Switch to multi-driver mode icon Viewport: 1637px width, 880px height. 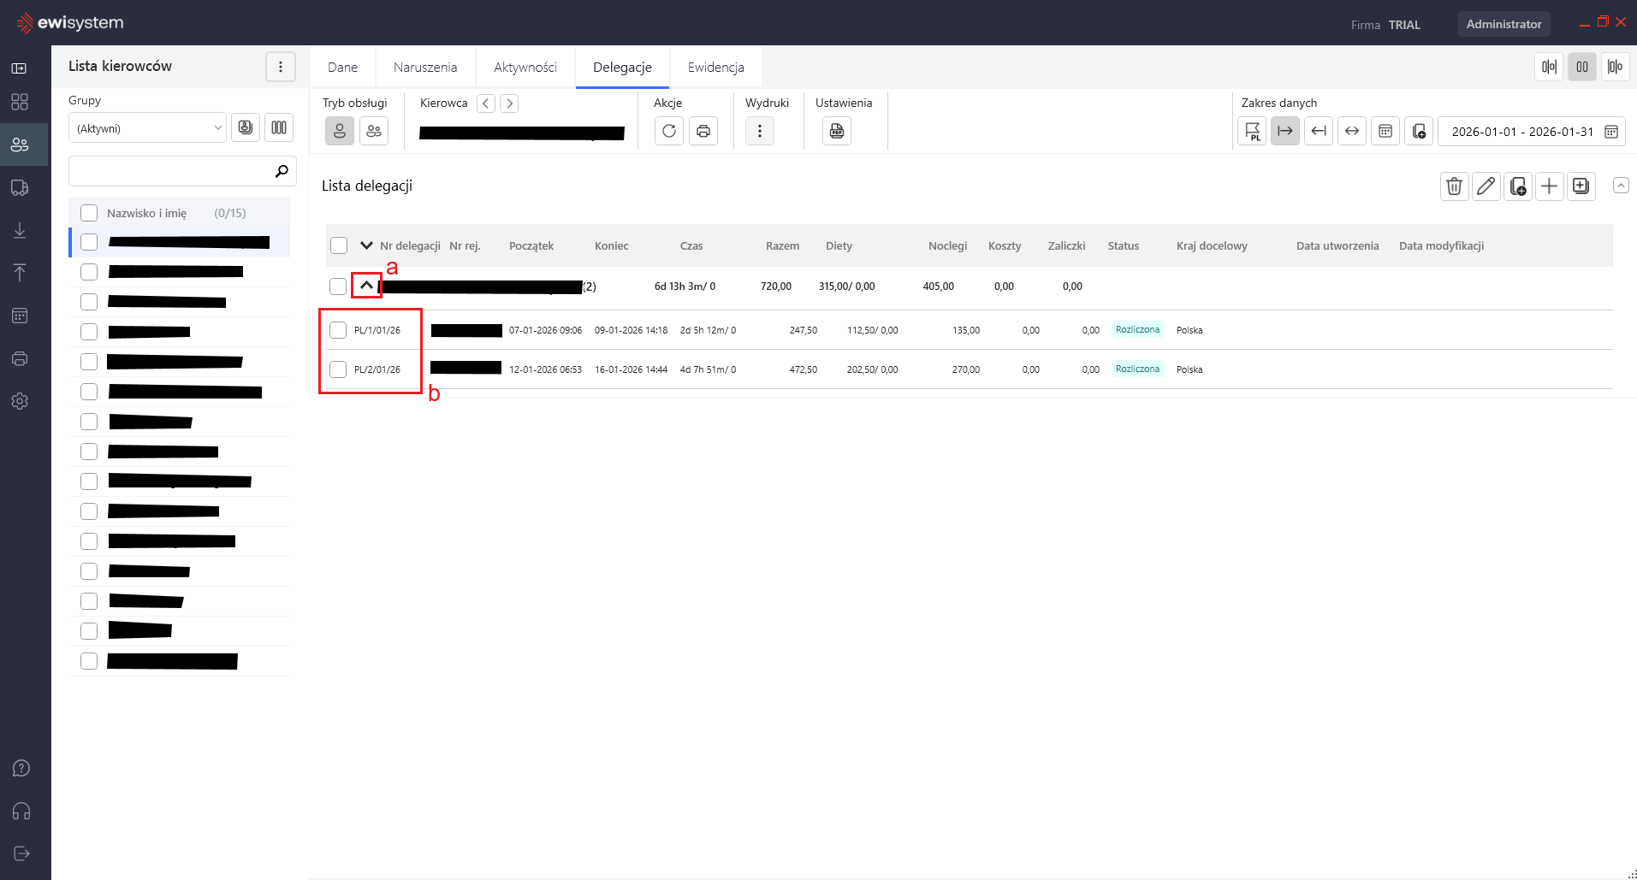point(374,131)
